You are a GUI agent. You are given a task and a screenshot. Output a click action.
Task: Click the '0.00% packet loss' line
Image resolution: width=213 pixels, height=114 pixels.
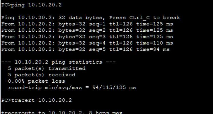[x=37, y=81]
